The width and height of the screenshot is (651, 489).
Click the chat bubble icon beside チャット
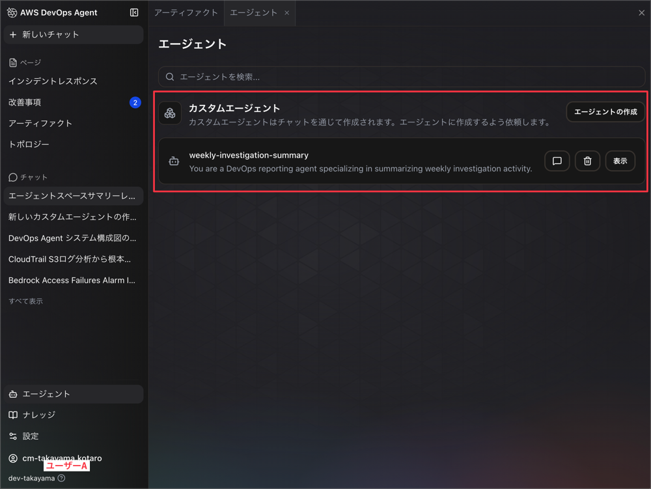[13, 178]
